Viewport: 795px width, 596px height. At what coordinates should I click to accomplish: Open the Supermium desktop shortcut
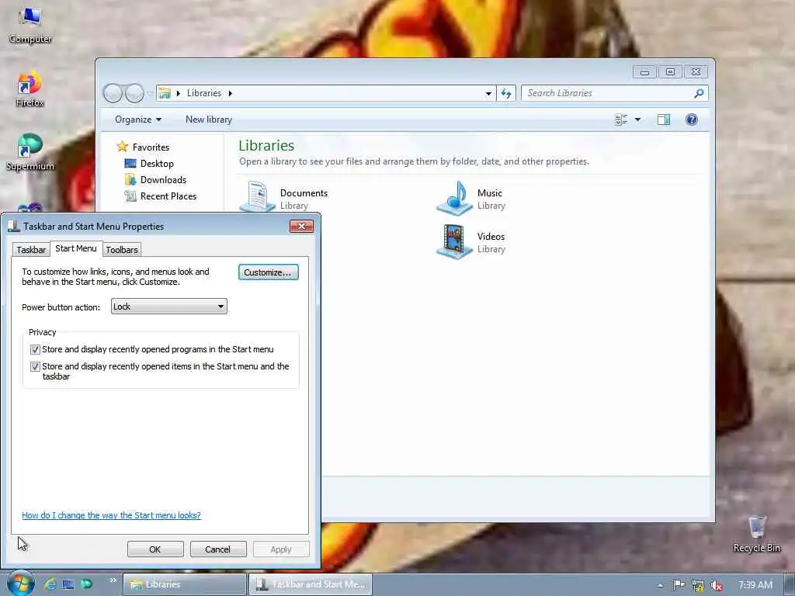[x=30, y=152]
